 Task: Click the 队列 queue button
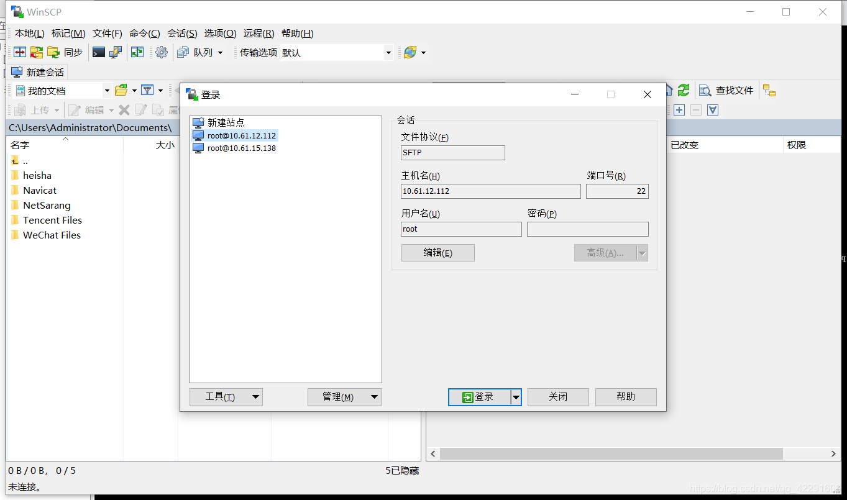click(195, 53)
